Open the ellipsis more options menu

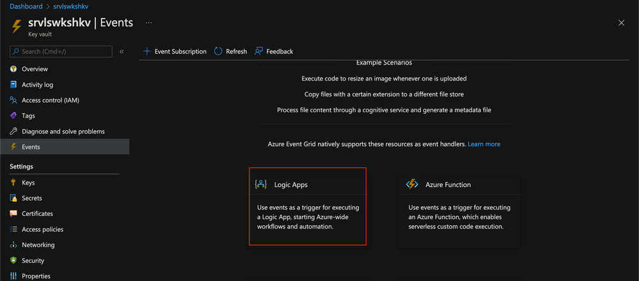point(149,23)
